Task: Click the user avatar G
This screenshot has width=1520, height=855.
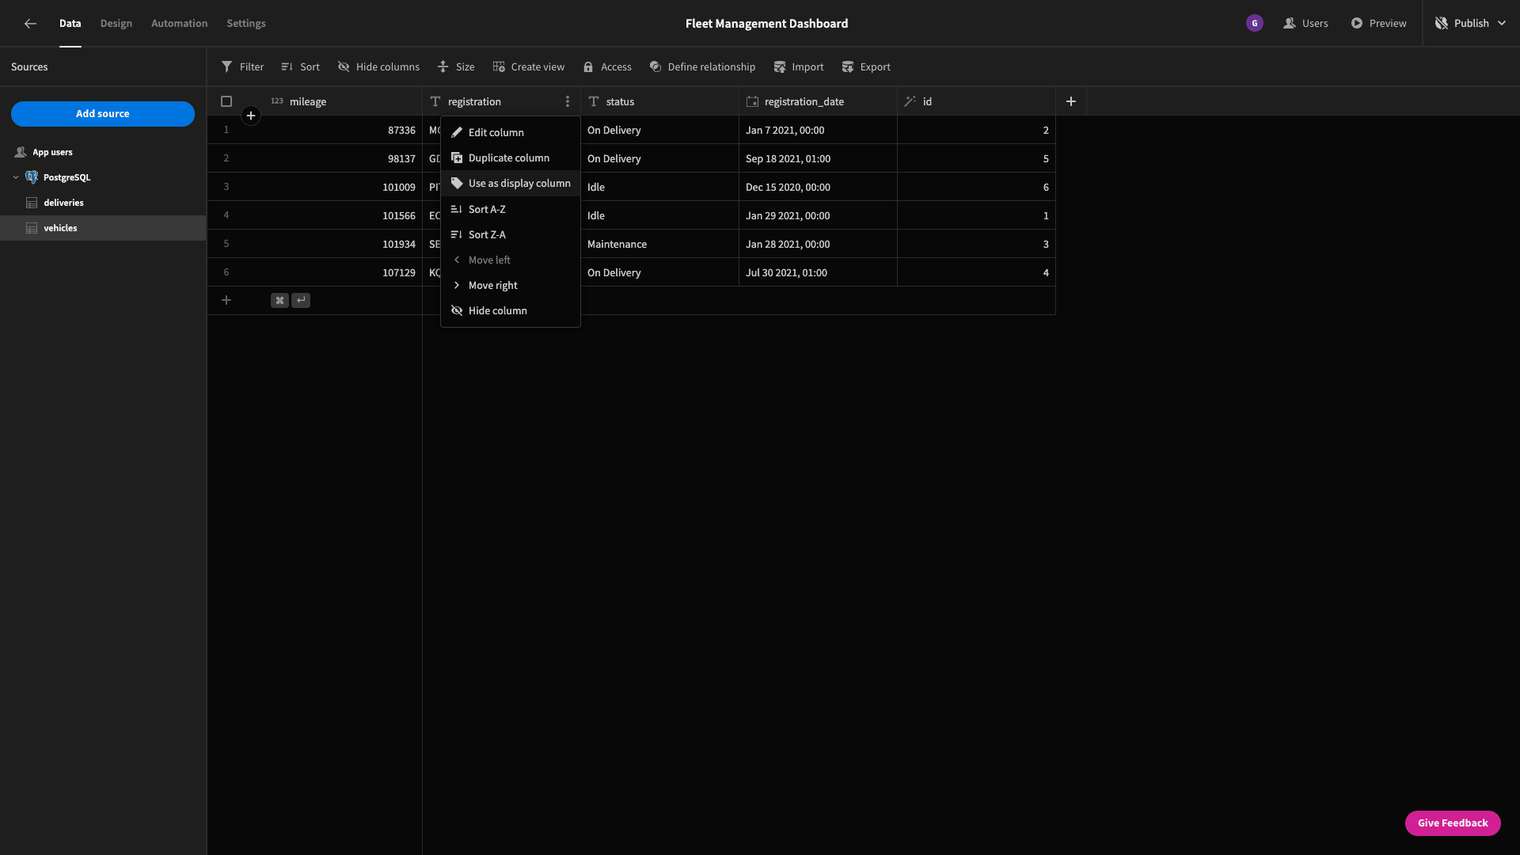Action: [x=1255, y=24]
